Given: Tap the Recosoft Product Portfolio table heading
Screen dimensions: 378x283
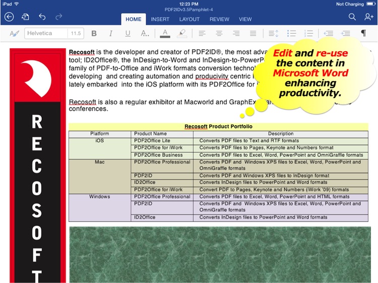Looking at the screenshot, I should pyautogui.click(x=218, y=127).
